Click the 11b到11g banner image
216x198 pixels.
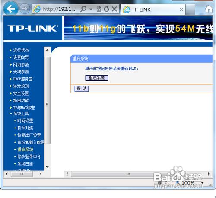138,28
